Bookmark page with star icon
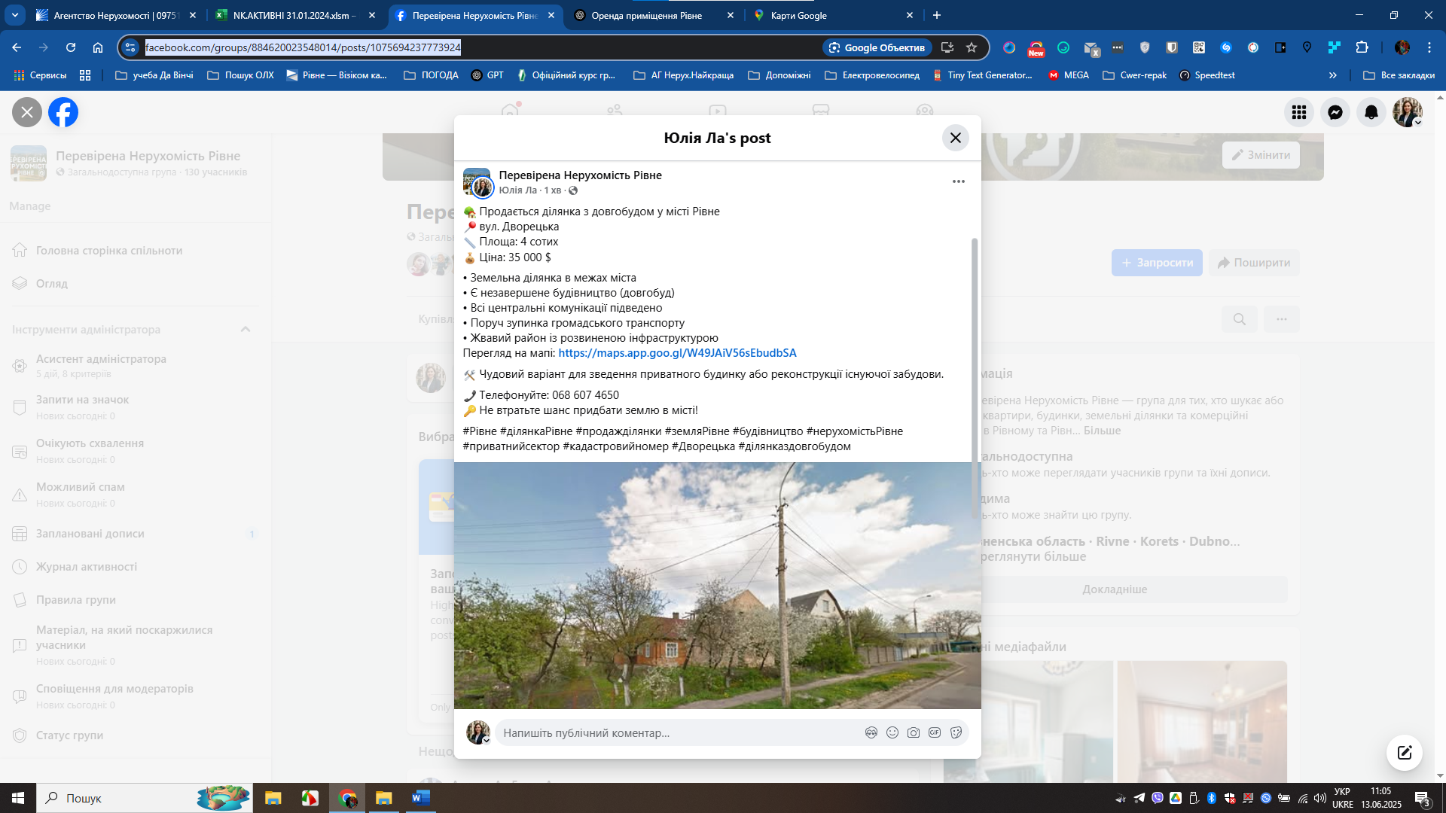The image size is (1446, 813). pos(972,47)
